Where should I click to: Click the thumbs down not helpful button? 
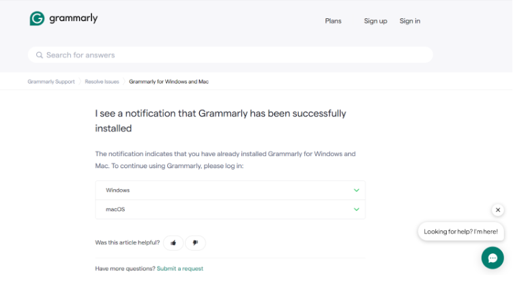click(x=195, y=243)
